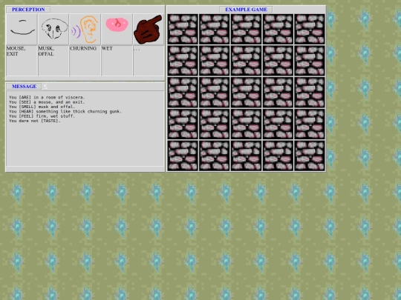Click the MESSAGE panel title
This screenshot has height=300, width=401.
click(24, 87)
